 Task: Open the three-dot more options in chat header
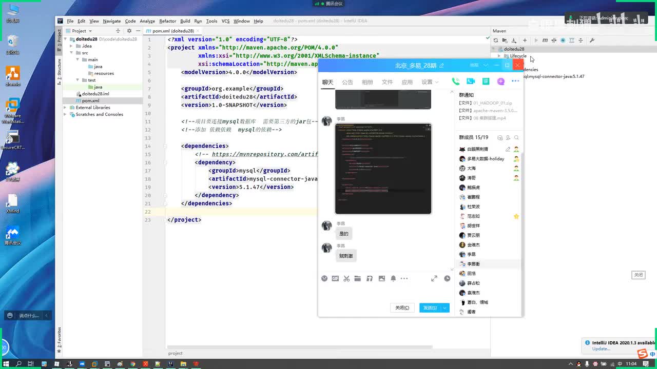[x=515, y=81]
